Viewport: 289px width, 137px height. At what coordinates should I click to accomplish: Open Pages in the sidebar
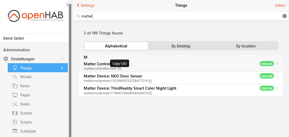[x=25, y=95]
